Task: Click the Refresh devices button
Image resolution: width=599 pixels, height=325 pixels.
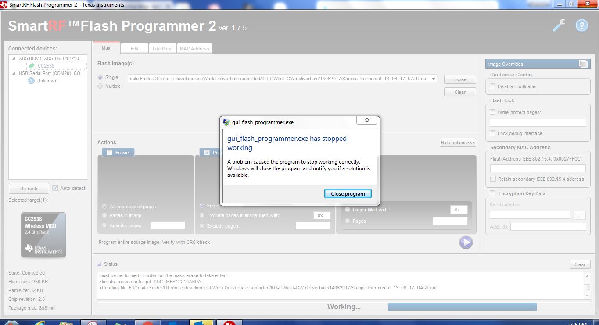Action: click(29, 189)
